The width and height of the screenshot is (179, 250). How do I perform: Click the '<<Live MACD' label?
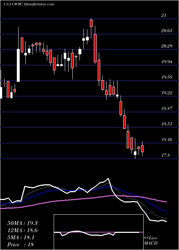[x=151, y=241]
